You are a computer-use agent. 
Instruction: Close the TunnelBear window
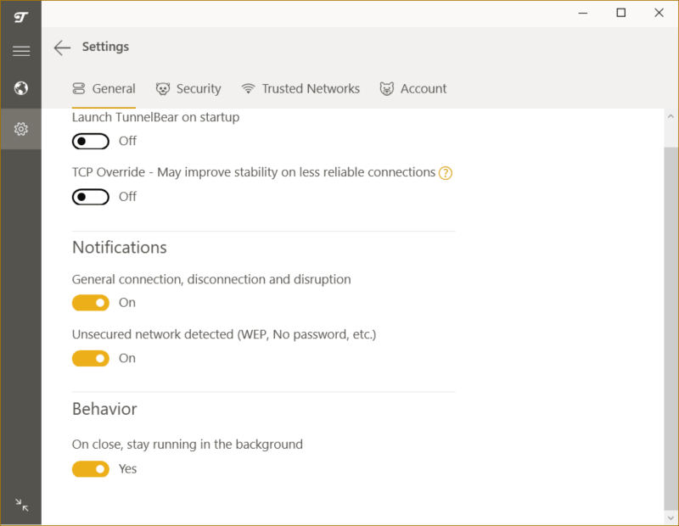[659, 13]
